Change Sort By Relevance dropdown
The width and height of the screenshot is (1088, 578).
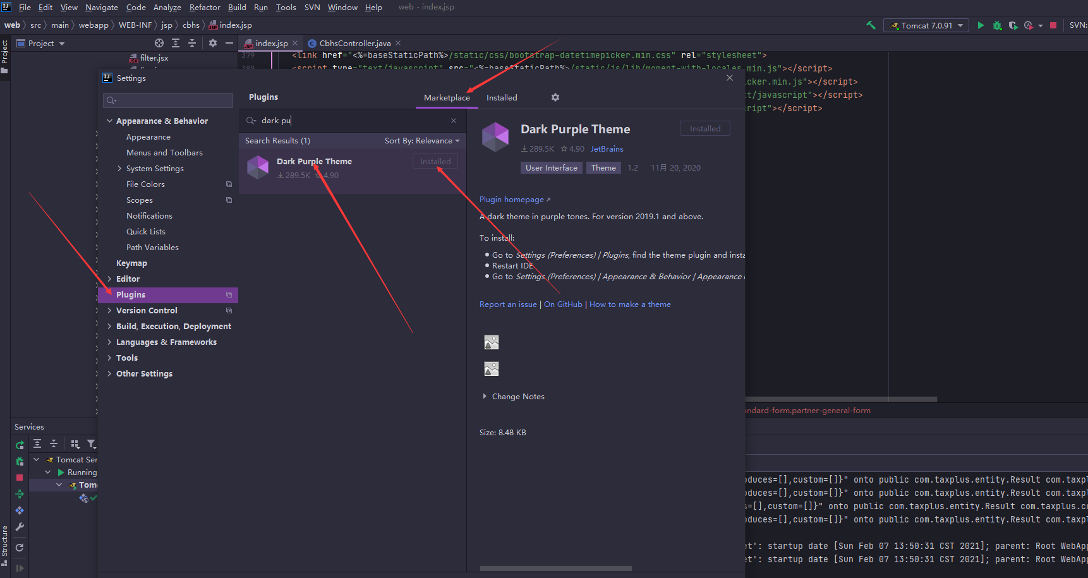pos(422,140)
